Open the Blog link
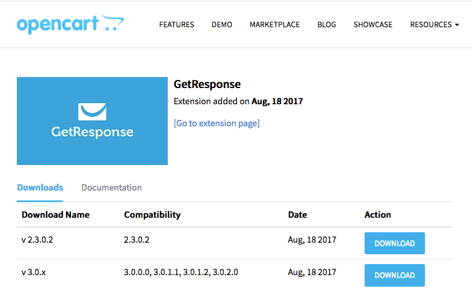472x300 pixels. coord(327,25)
